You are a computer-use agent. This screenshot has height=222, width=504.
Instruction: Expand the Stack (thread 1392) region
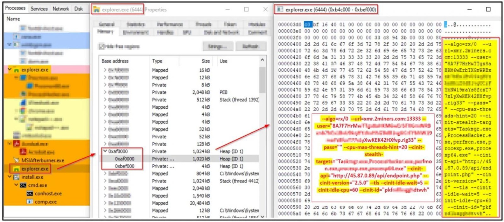coord(105,100)
